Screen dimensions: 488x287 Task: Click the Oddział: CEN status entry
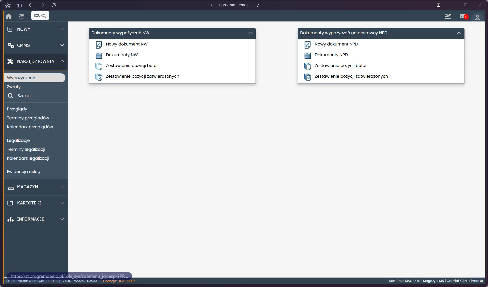tap(457, 281)
